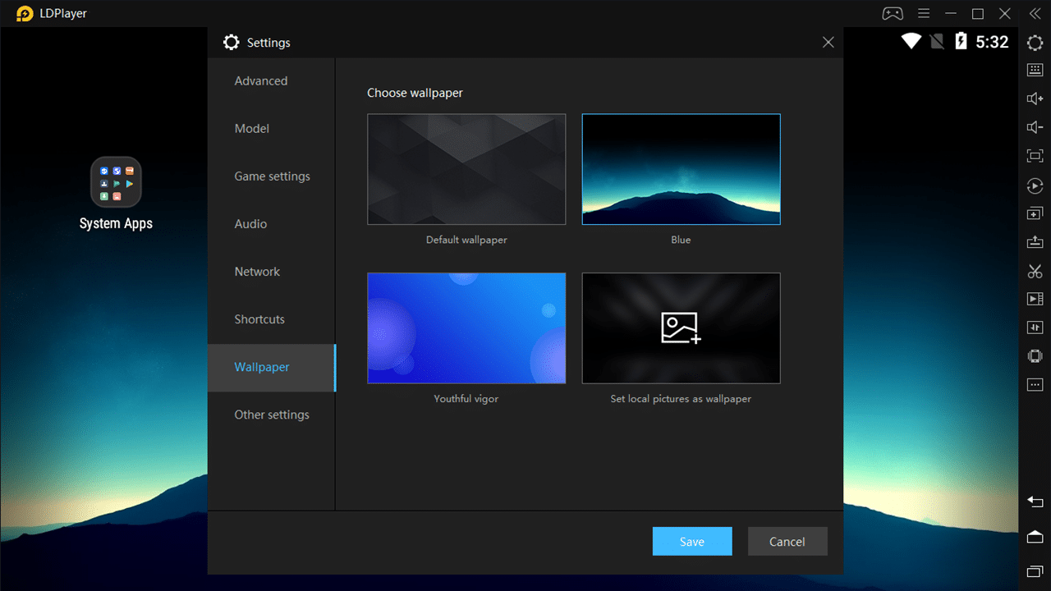Viewport: 1051px width, 591px height.
Task: Switch to the Audio settings tab
Action: [x=250, y=223]
